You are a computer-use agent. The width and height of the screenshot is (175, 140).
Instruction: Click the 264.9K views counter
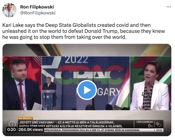pyautogui.click(x=31, y=130)
